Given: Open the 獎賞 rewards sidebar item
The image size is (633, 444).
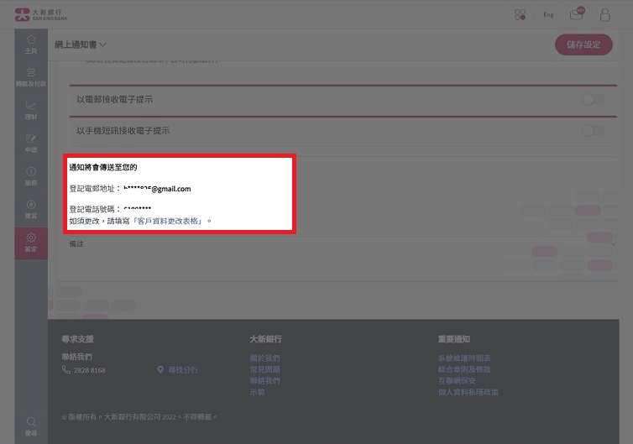Looking at the screenshot, I should pyautogui.click(x=31, y=209).
